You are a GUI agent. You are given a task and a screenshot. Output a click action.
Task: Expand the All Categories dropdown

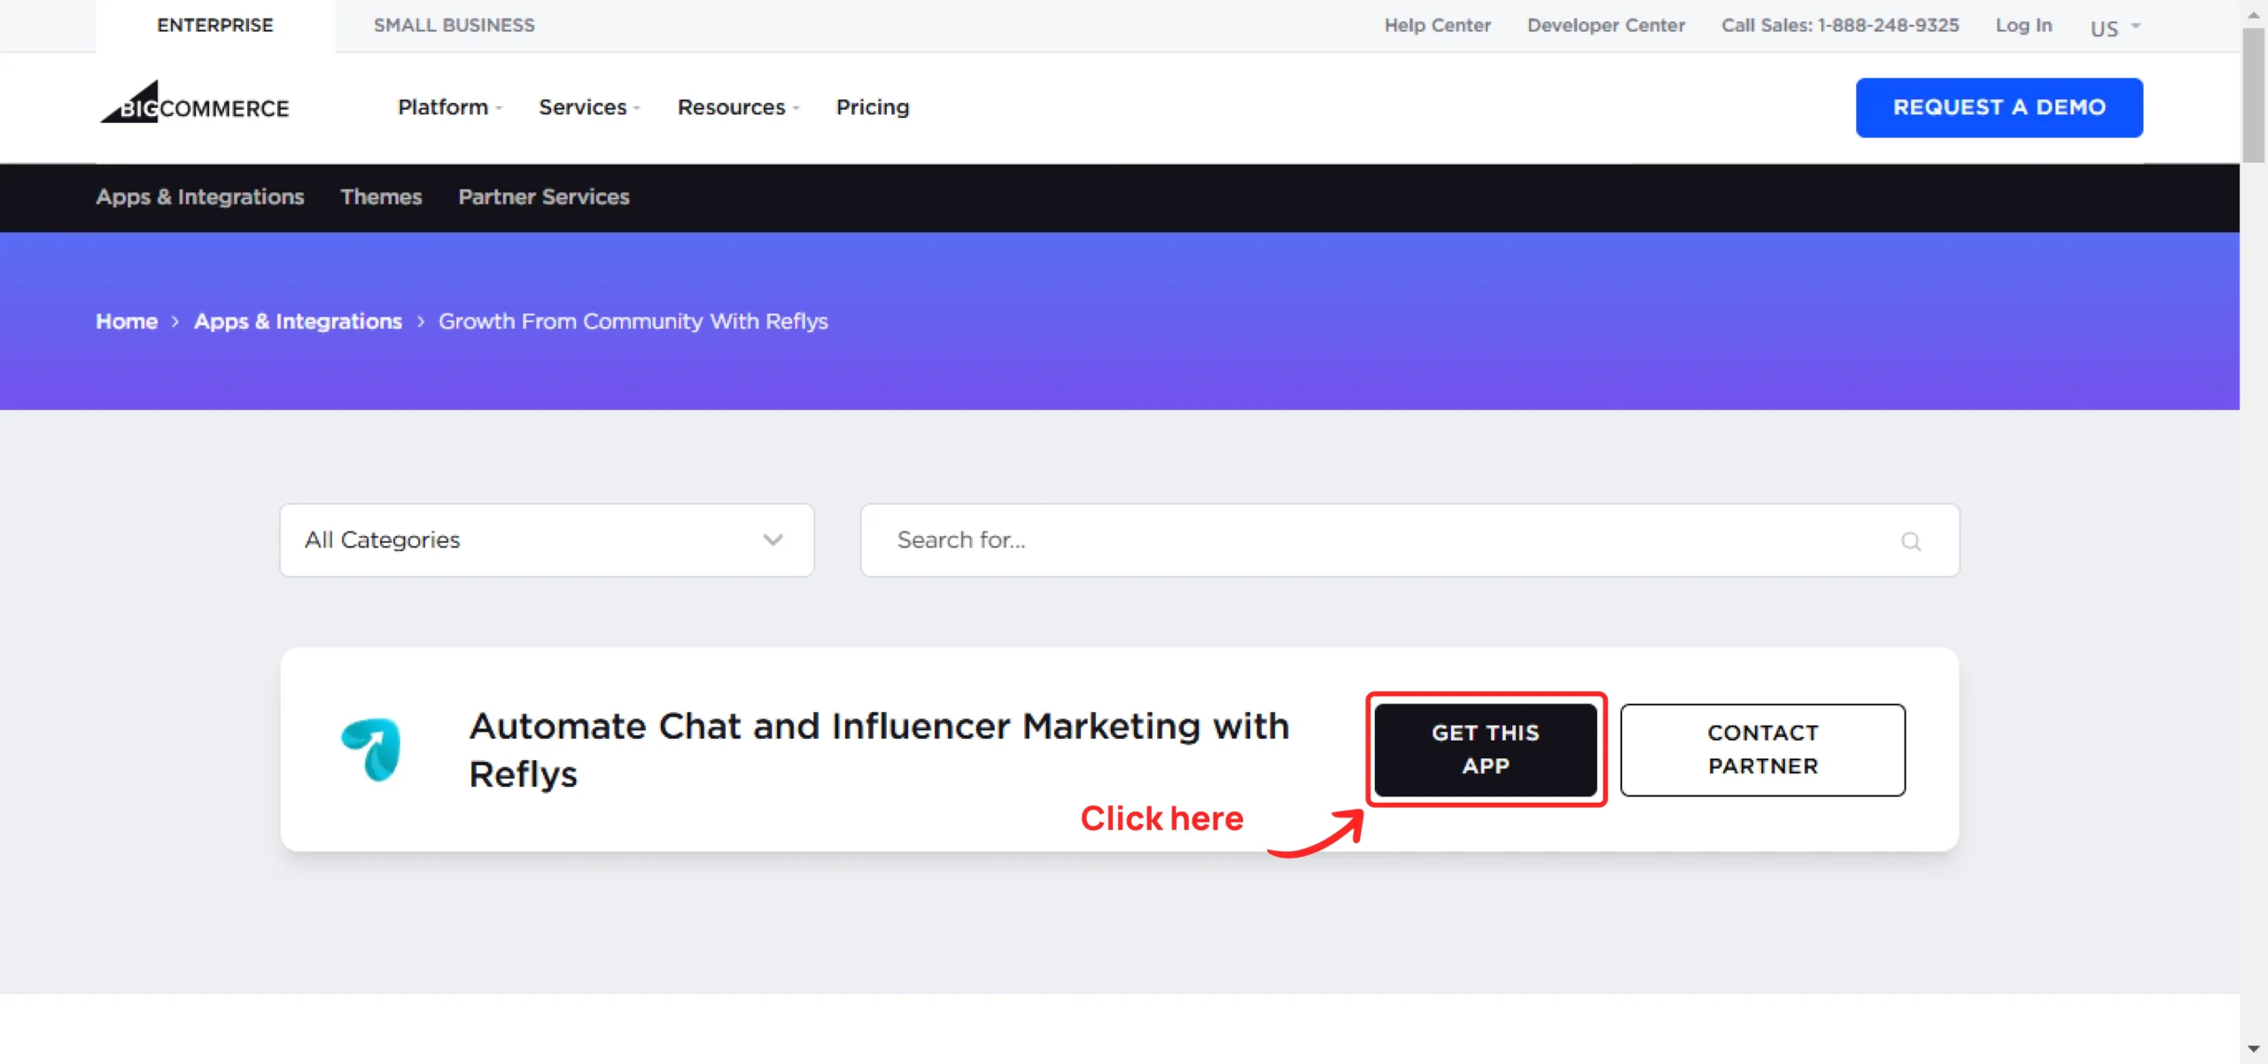click(547, 540)
